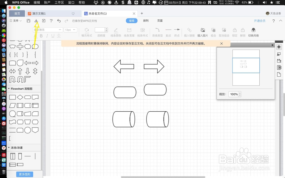Toggle italic formatting for text
Image resolution: width=285 pixels, height=178 pixels.
[x=47, y=36]
